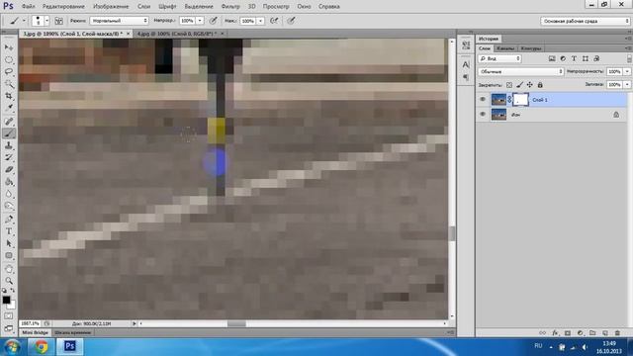Toggle lock position
The width and height of the screenshot is (633, 356).
click(530, 85)
